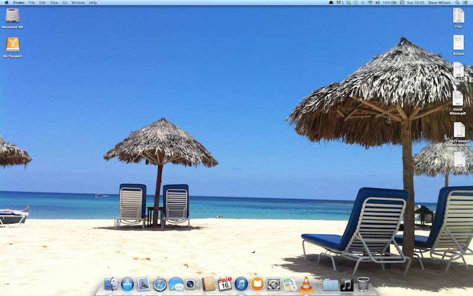
Task: Show the Sun 16:00 clock menu
Action: point(416,2)
